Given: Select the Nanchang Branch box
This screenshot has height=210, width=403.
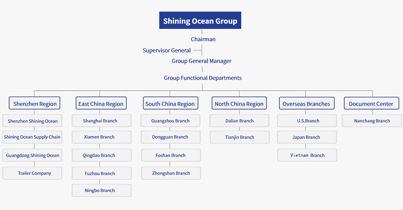Looking at the screenshot, I should (x=372, y=121).
